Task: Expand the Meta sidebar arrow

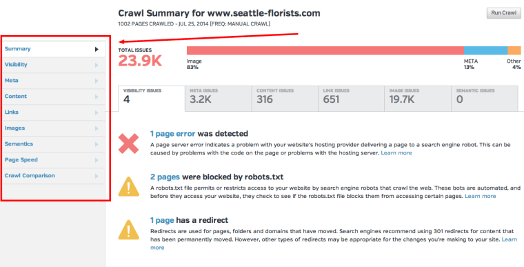Action: click(97, 81)
